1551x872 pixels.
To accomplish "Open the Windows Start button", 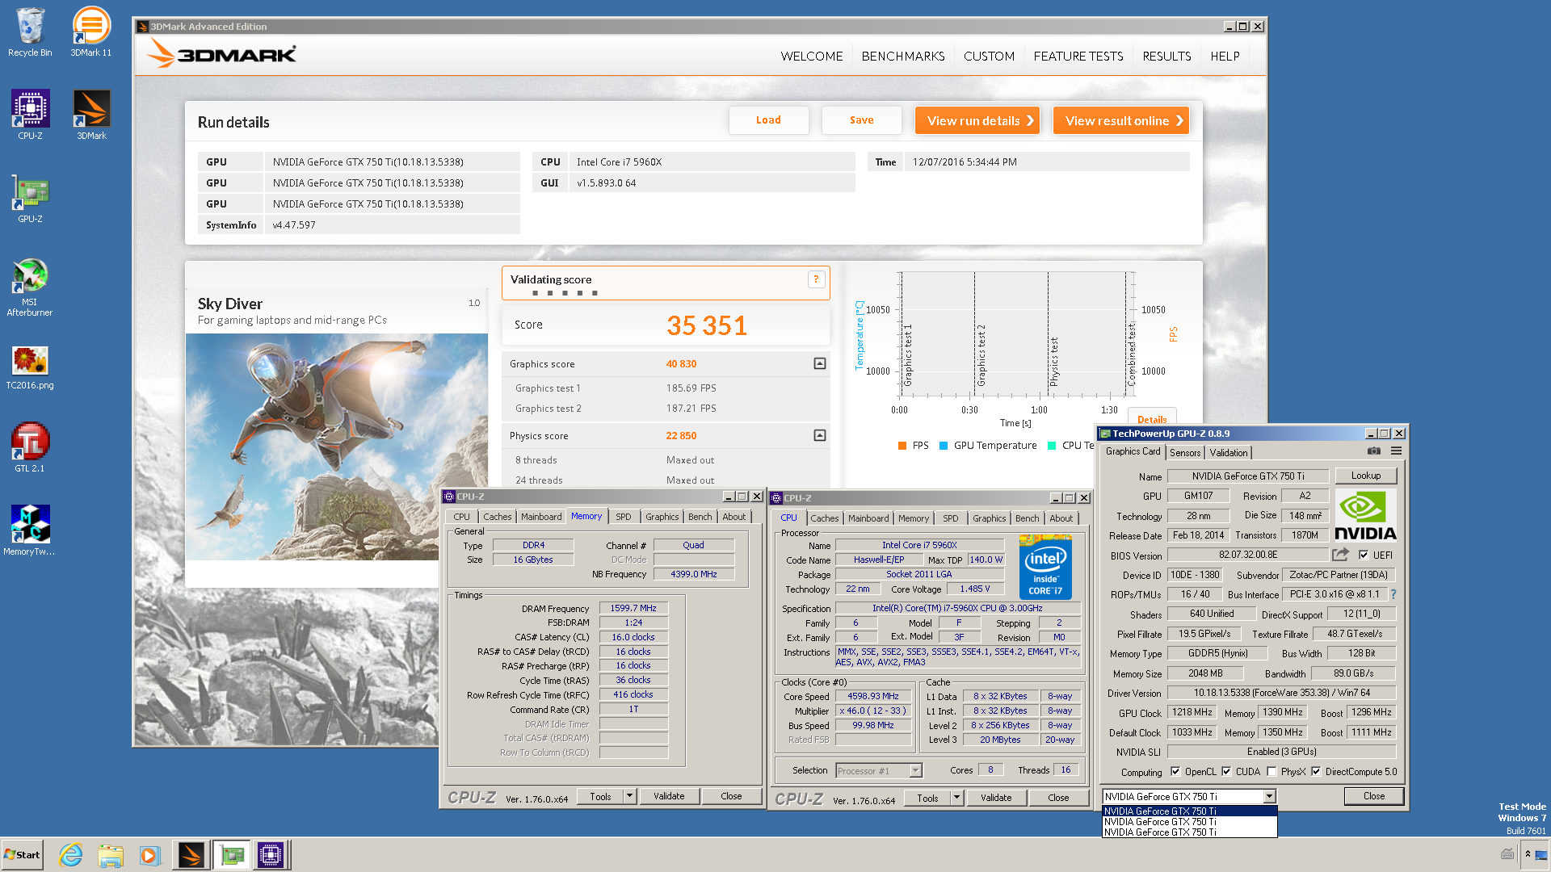I will coord(22,855).
